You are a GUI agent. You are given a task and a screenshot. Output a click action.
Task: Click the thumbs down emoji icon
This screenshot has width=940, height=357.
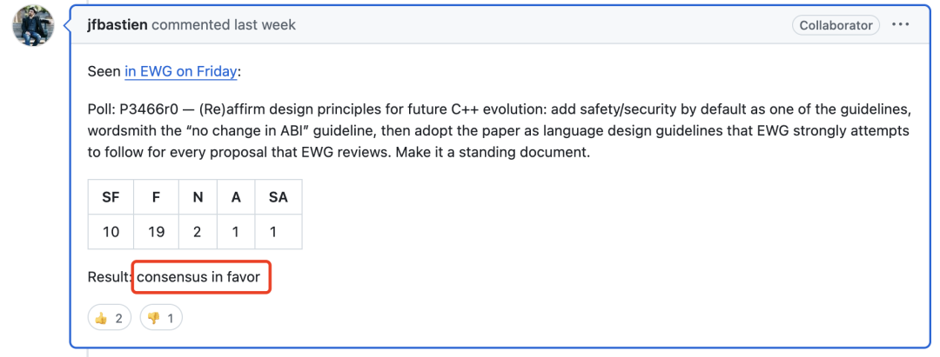click(x=153, y=318)
